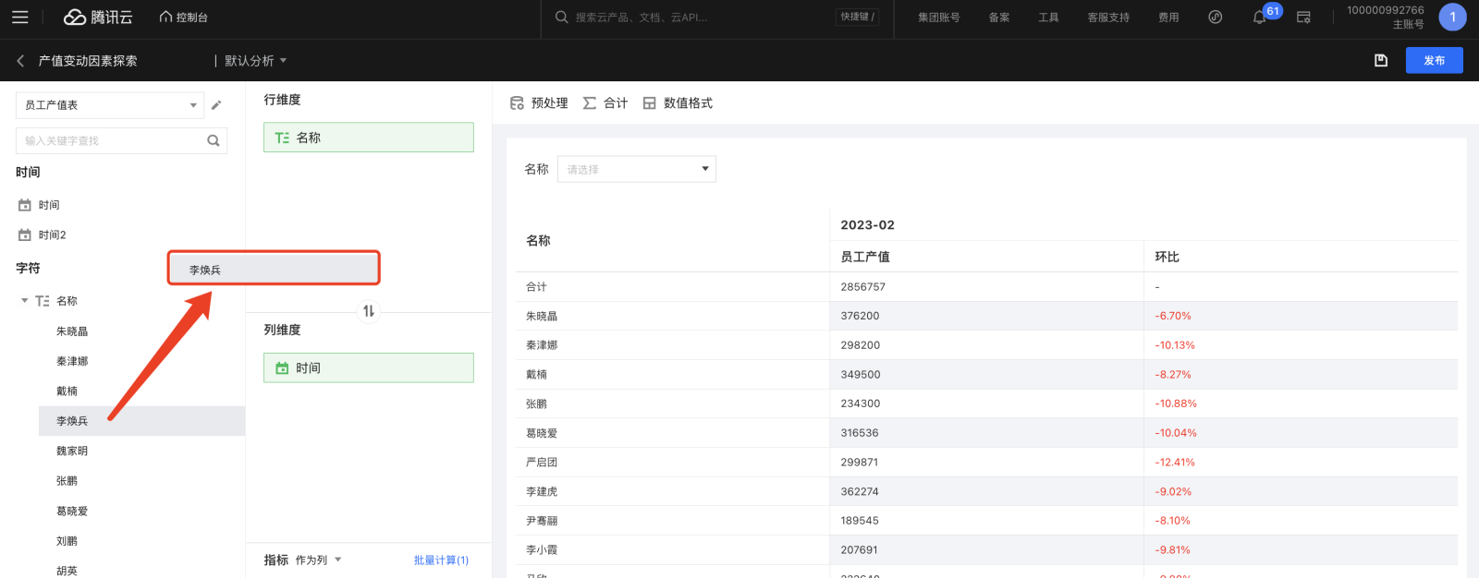
Task: Open the 预处理 tool
Action: click(539, 103)
